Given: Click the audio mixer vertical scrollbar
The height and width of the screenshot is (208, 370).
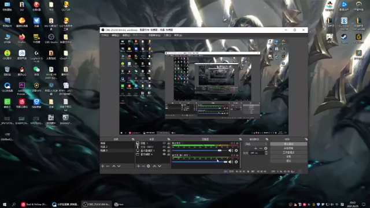Looking at the screenshot, I should click(240, 155).
